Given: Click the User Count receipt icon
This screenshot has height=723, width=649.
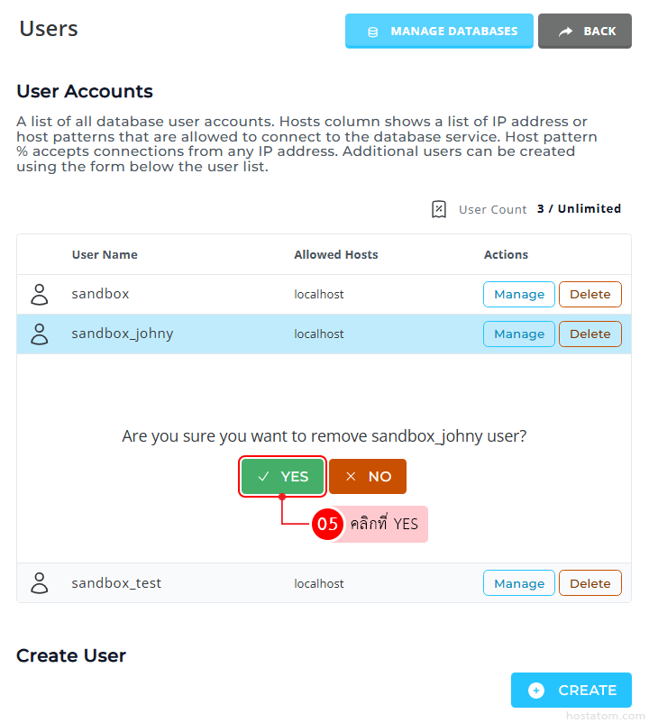Looking at the screenshot, I should tap(439, 209).
